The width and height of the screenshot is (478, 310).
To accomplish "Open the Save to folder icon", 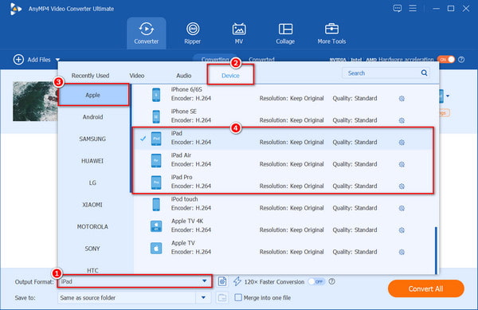I will (x=222, y=297).
